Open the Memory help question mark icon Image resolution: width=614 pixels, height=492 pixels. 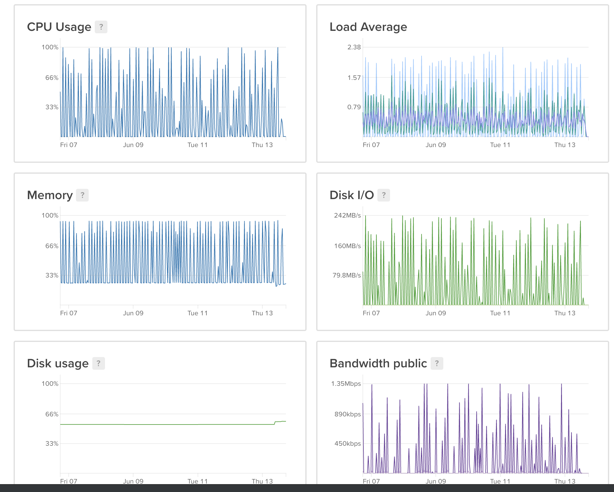tap(82, 195)
